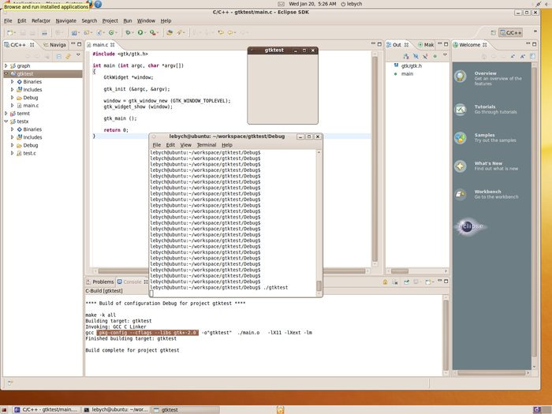
Task: Click Reduce font size icon in Welcome
Action: (x=513, y=56)
